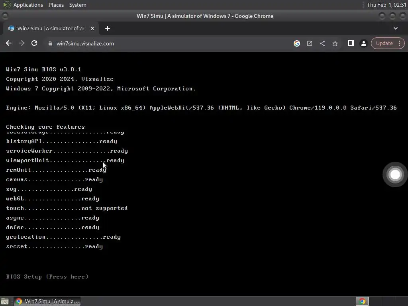
Task: Click the 'srcset' ready line
Action: [54, 247]
